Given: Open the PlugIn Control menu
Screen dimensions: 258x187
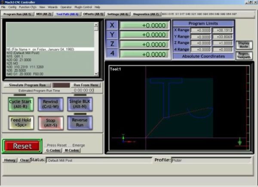Looking at the screenshot, I should click(83, 7).
